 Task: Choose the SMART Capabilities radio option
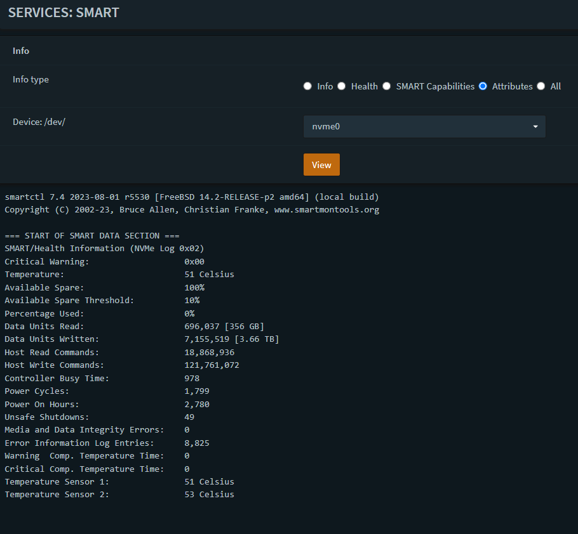pos(386,86)
